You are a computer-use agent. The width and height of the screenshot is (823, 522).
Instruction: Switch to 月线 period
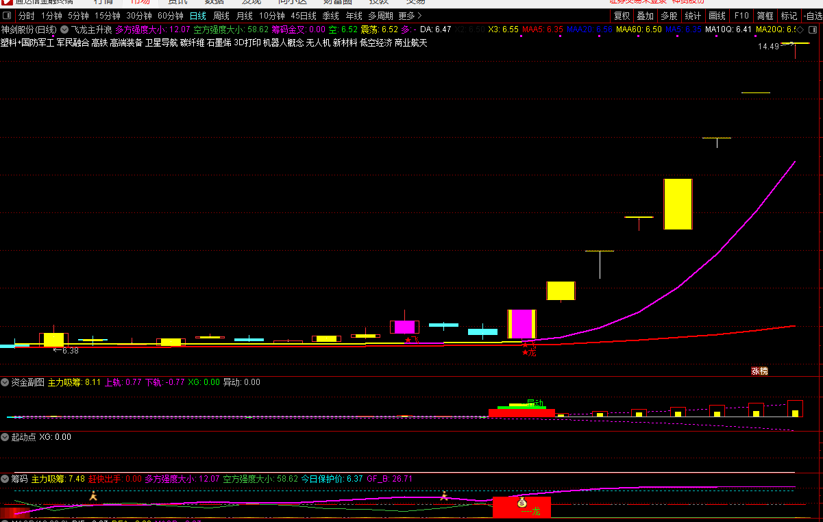(x=245, y=16)
